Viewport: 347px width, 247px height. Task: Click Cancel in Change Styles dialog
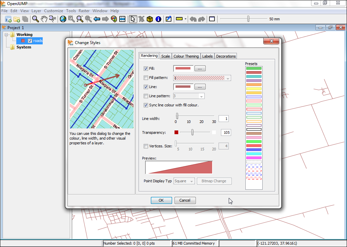(185, 200)
